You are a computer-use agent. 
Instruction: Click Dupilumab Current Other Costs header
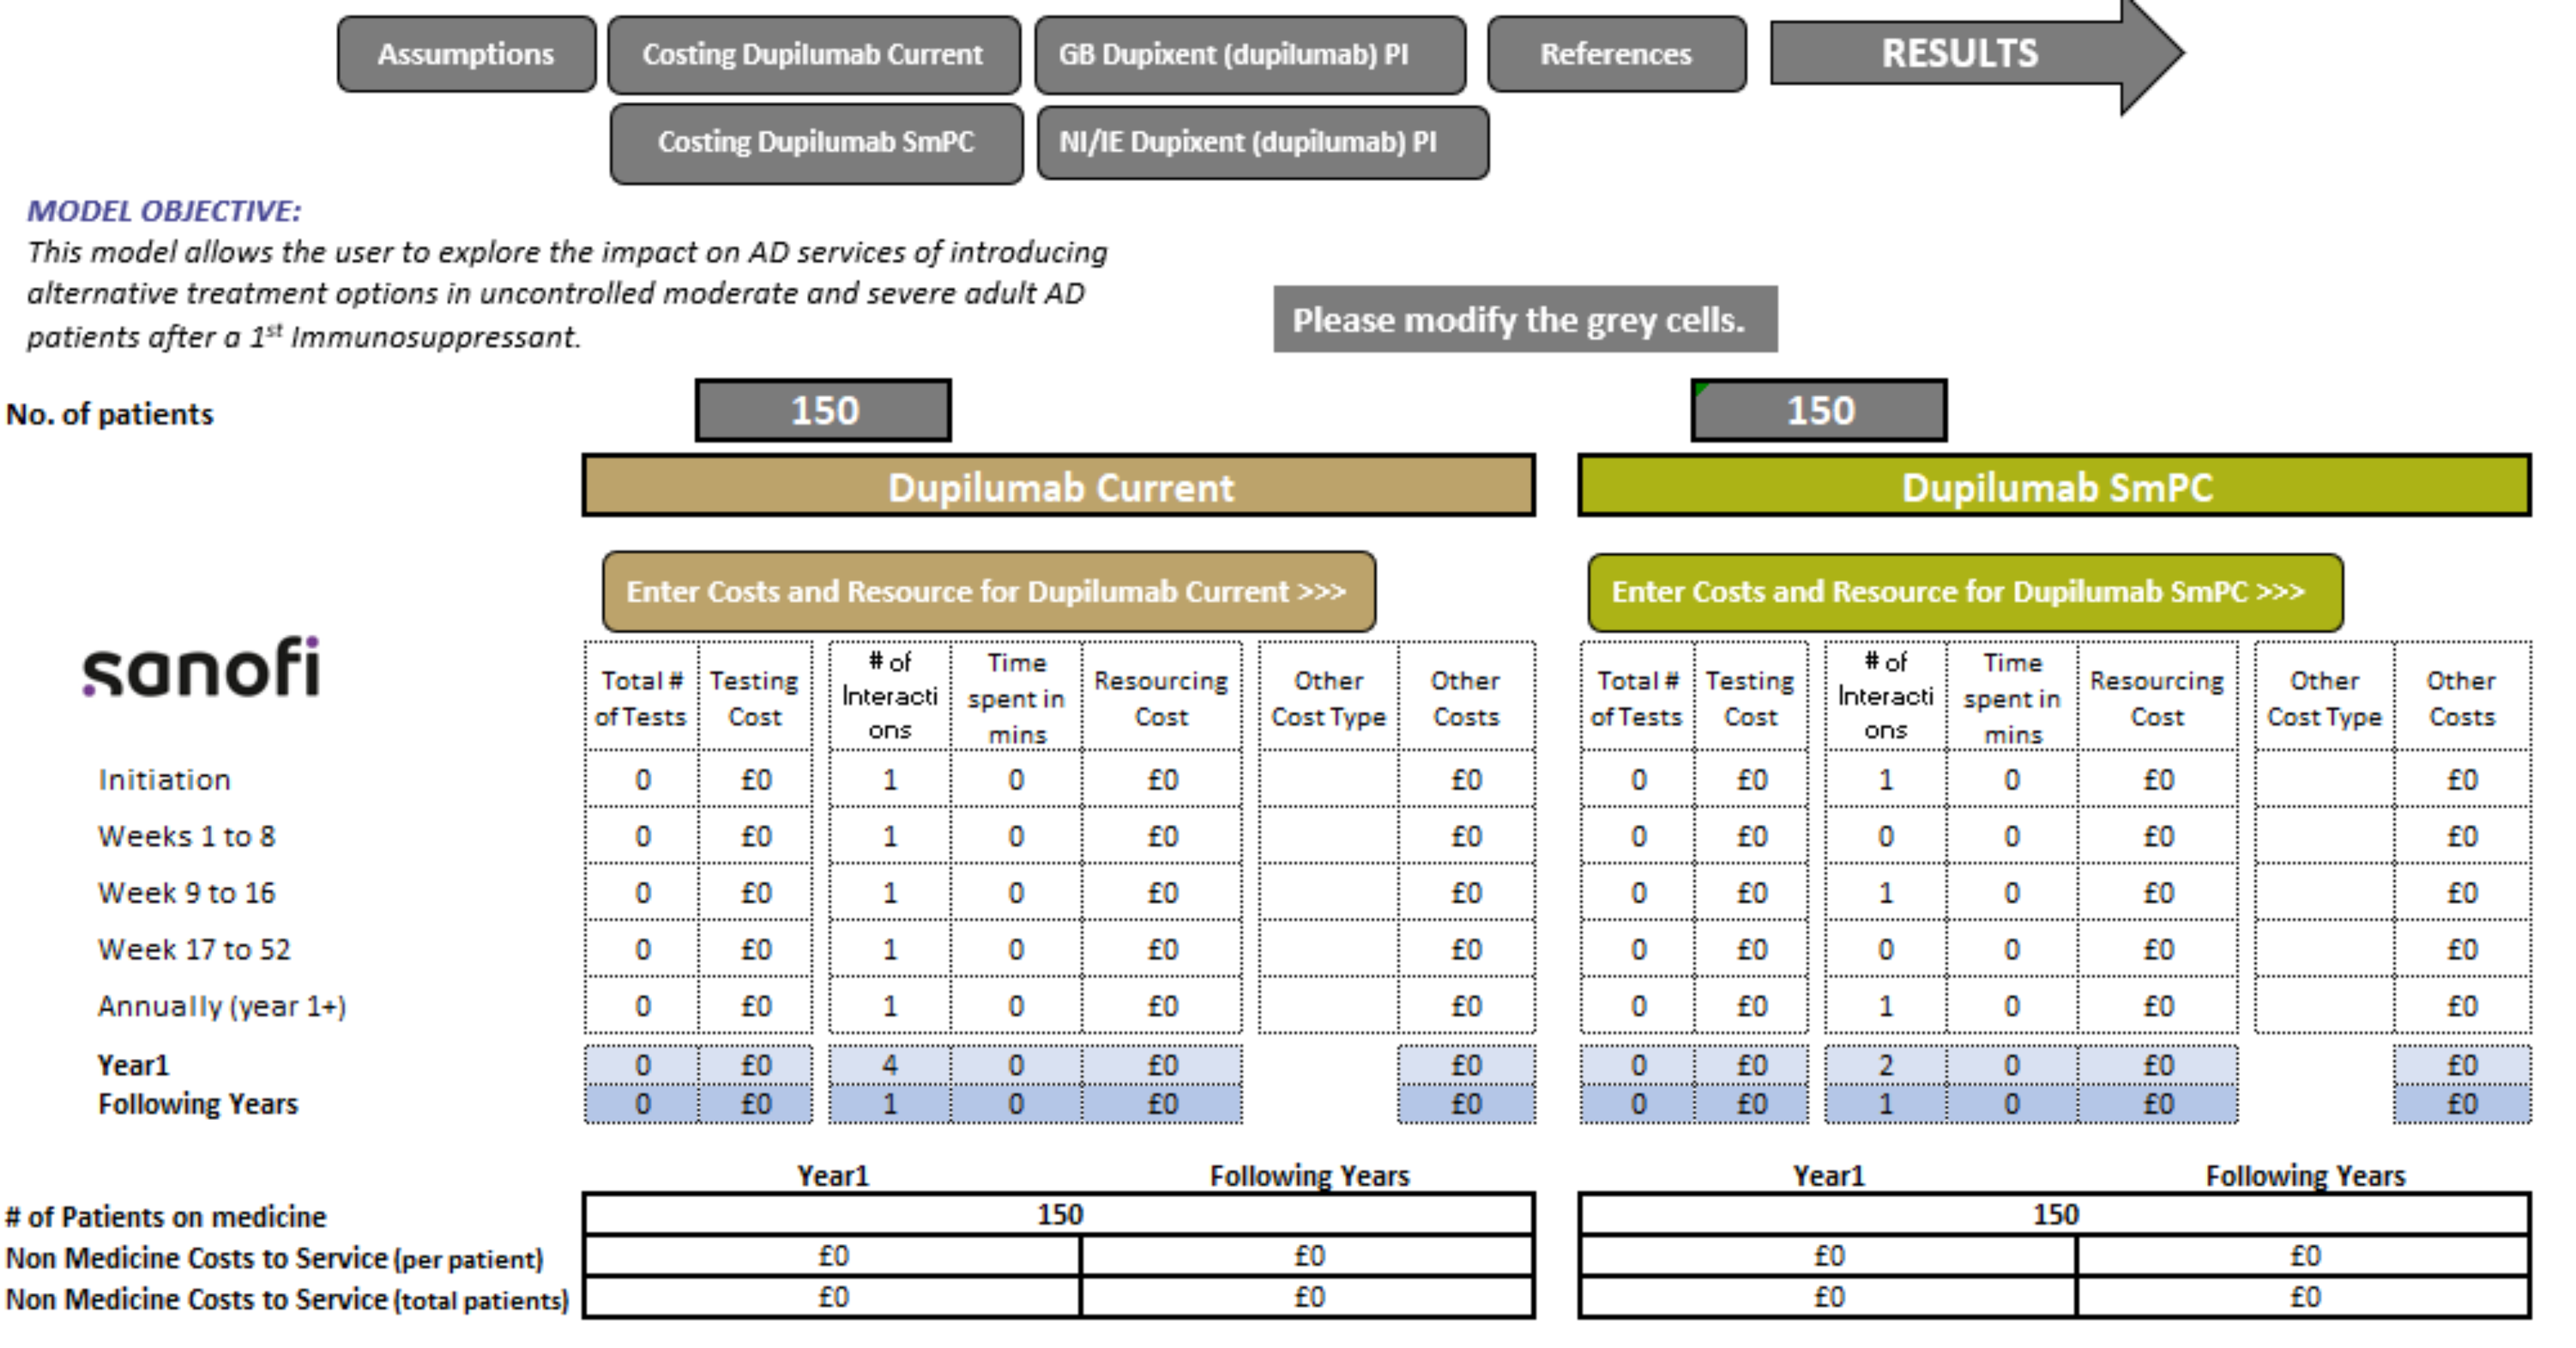pos(1466,697)
